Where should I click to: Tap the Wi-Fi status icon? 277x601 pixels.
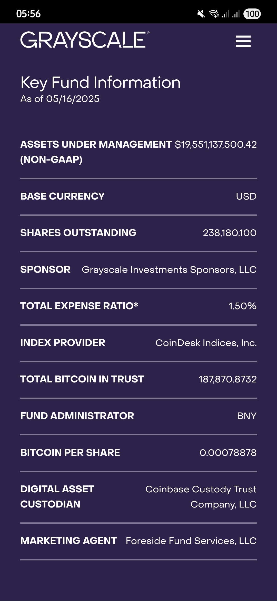214,14
